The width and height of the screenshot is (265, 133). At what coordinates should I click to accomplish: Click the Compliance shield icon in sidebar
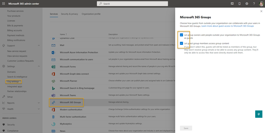coord(3,131)
